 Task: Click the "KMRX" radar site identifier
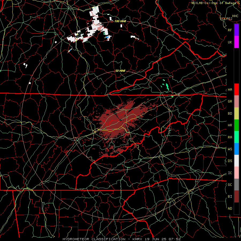pyautogui.click(x=137, y=239)
